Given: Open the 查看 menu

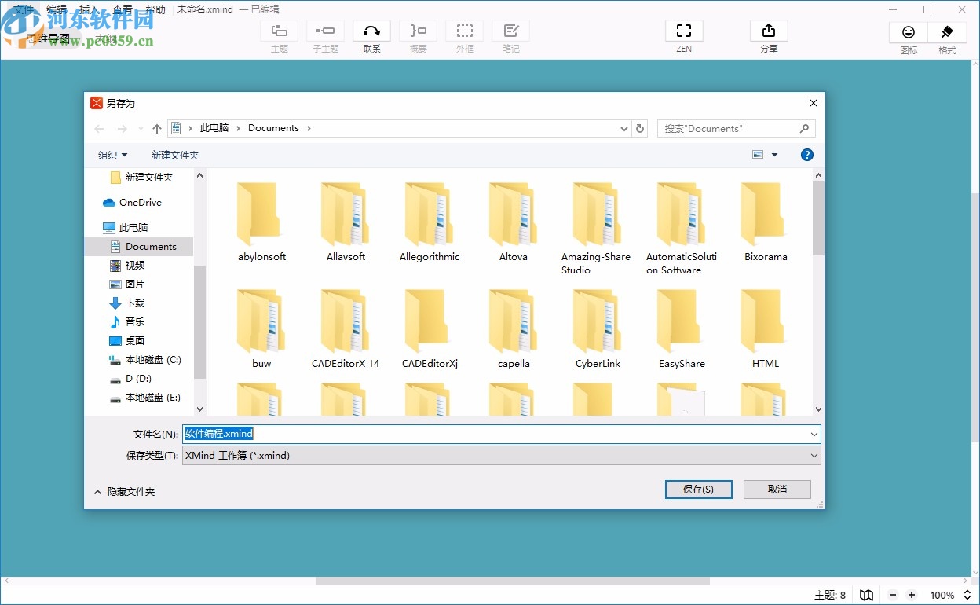Looking at the screenshot, I should click(122, 9).
